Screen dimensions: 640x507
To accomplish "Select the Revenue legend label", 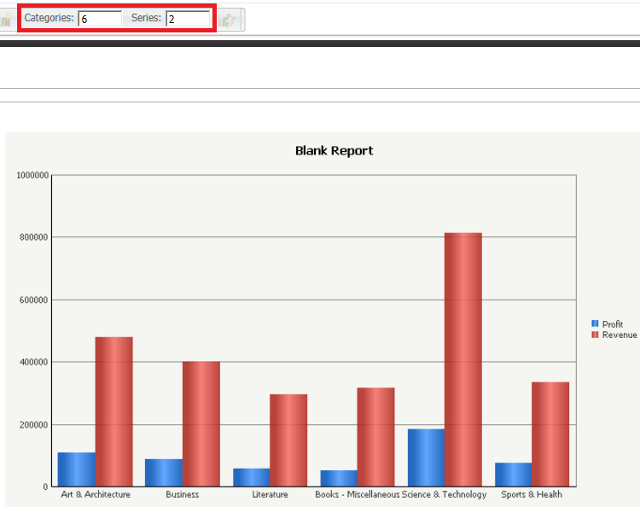I will pyautogui.click(x=620, y=335).
